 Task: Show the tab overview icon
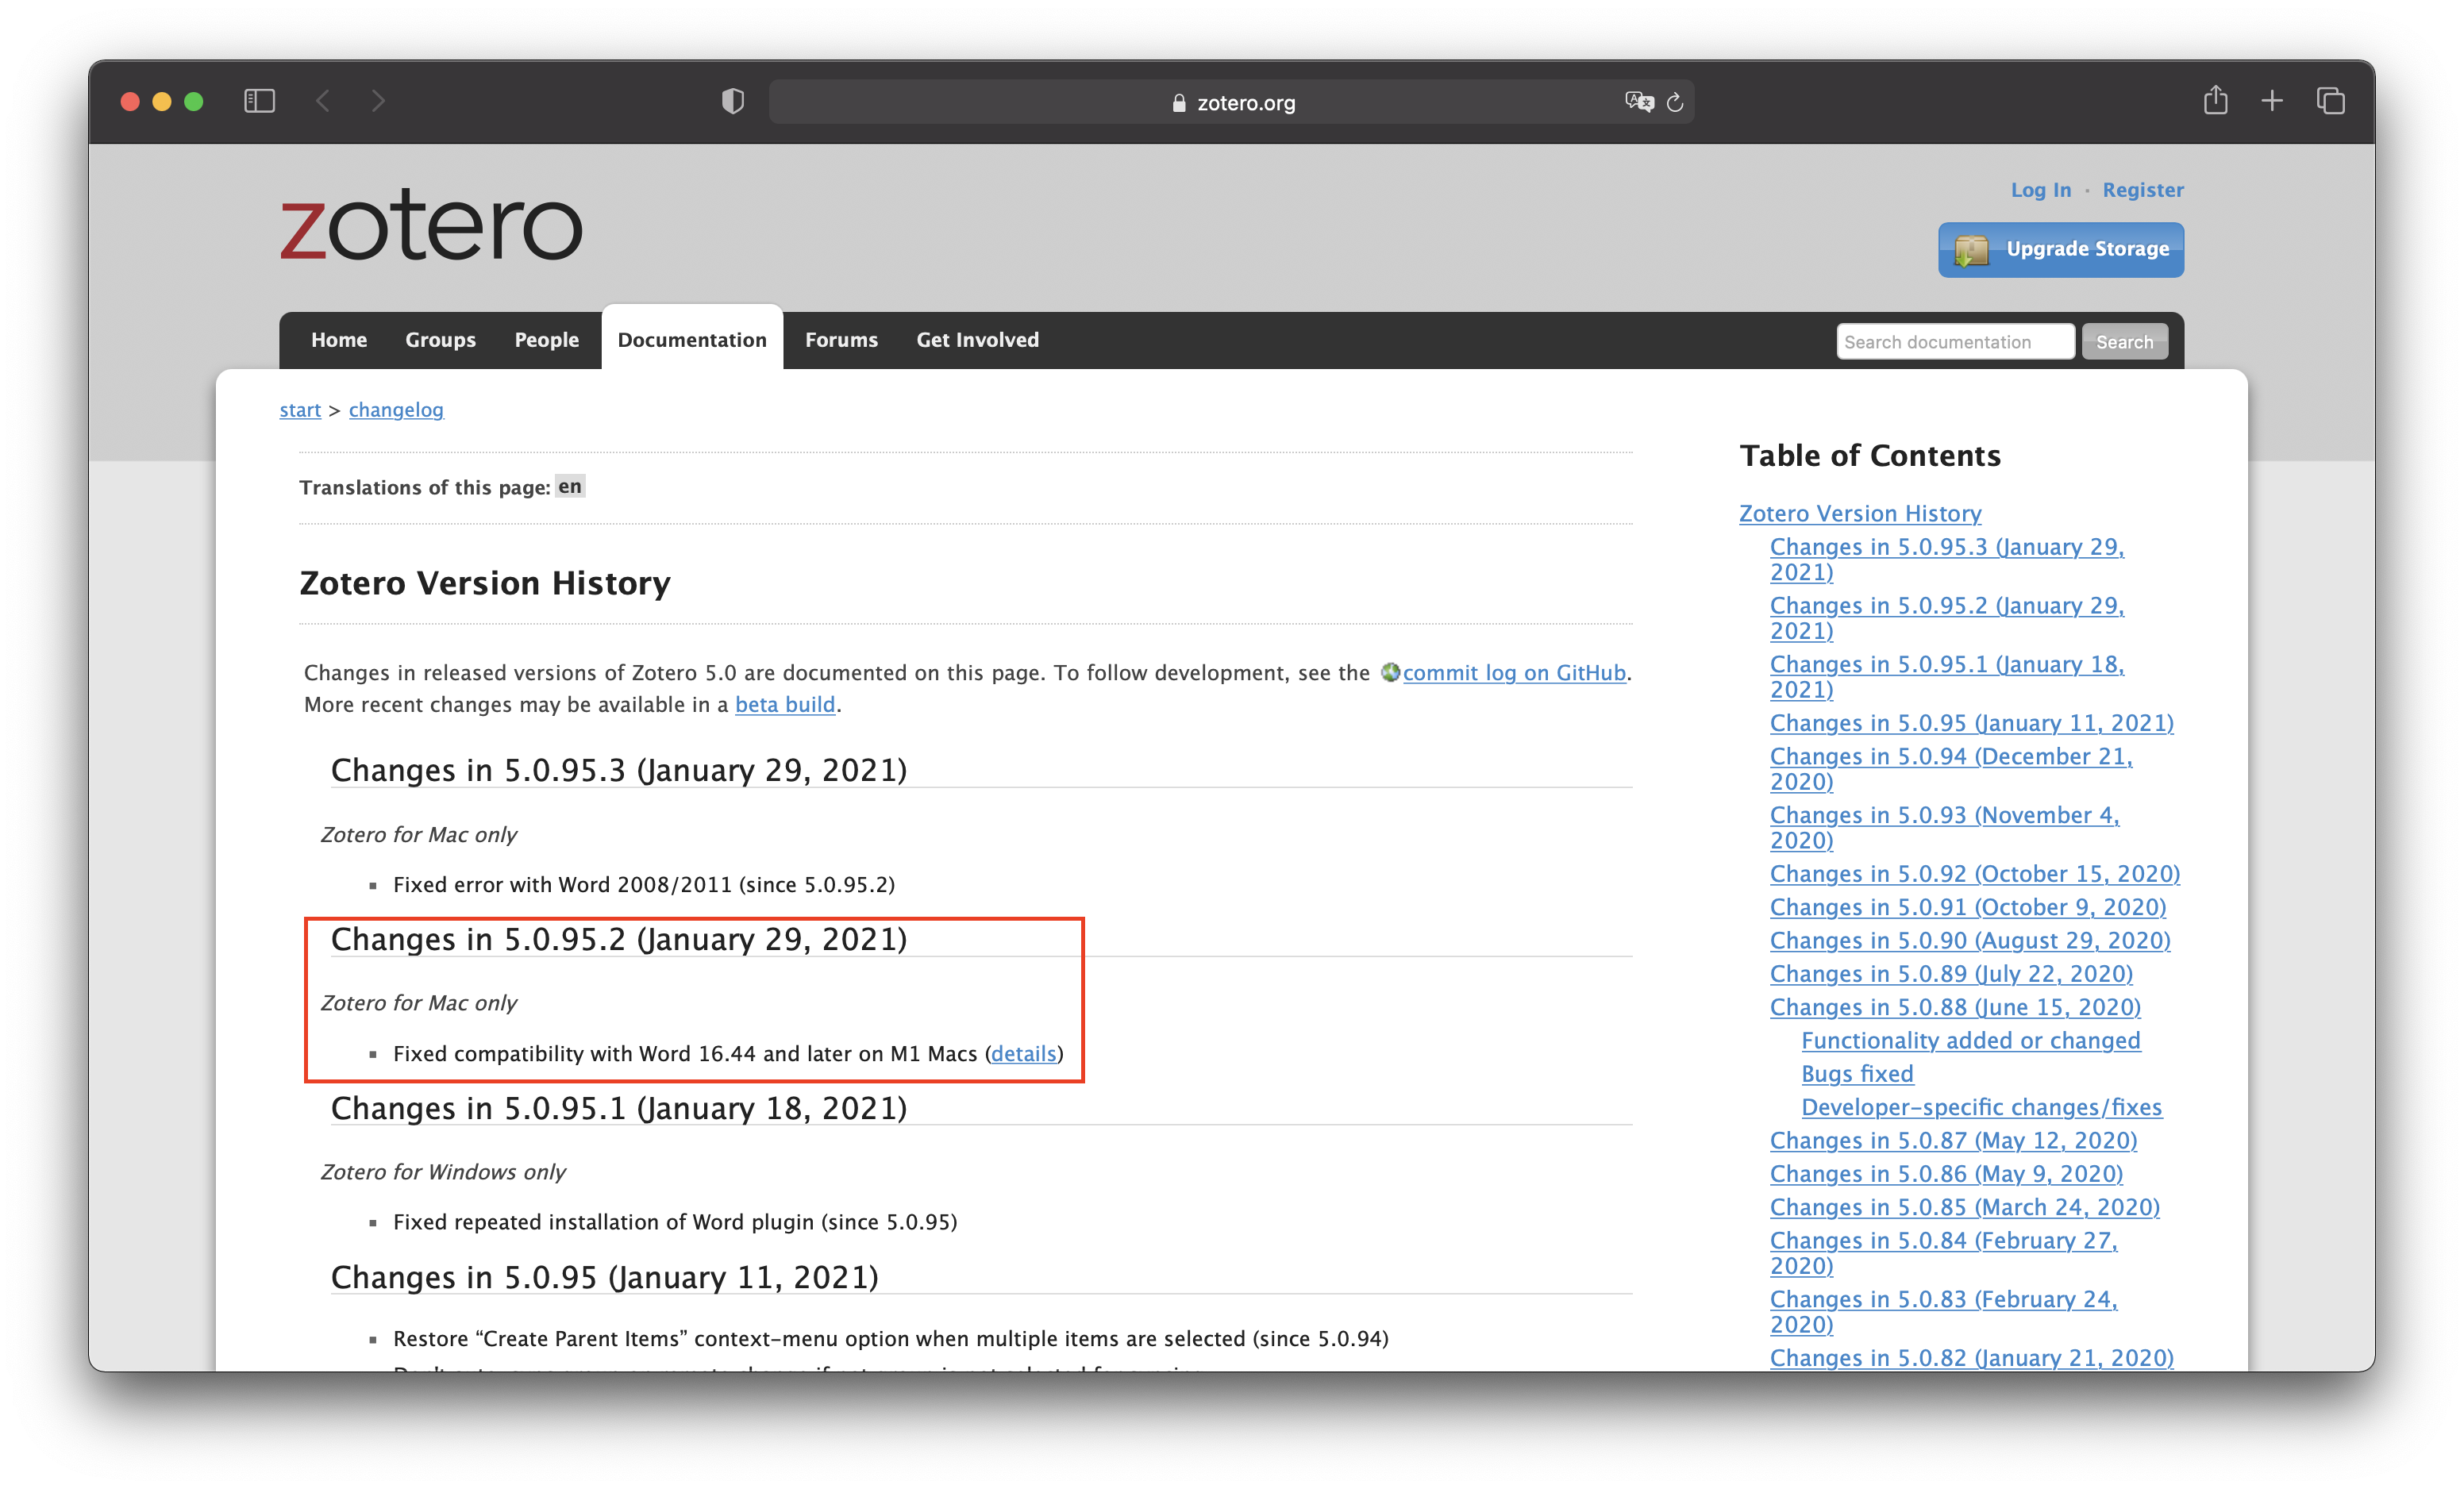pos(2330,101)
